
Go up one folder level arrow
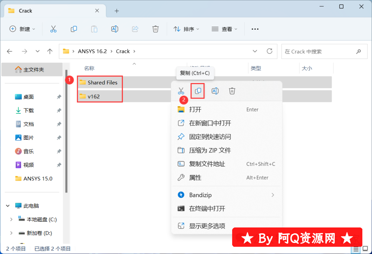(x=50, y=51)
